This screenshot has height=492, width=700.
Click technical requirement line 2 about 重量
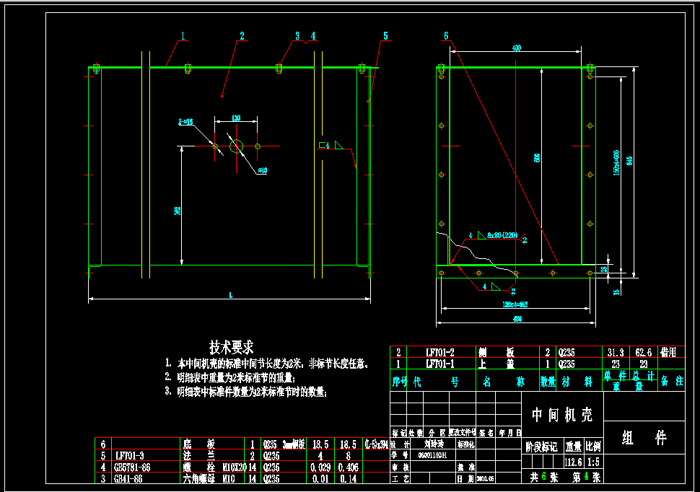click(230, 378)
